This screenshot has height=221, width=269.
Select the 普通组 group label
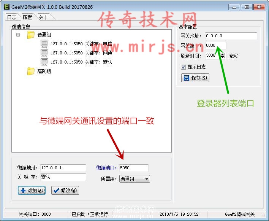point(44,35)
